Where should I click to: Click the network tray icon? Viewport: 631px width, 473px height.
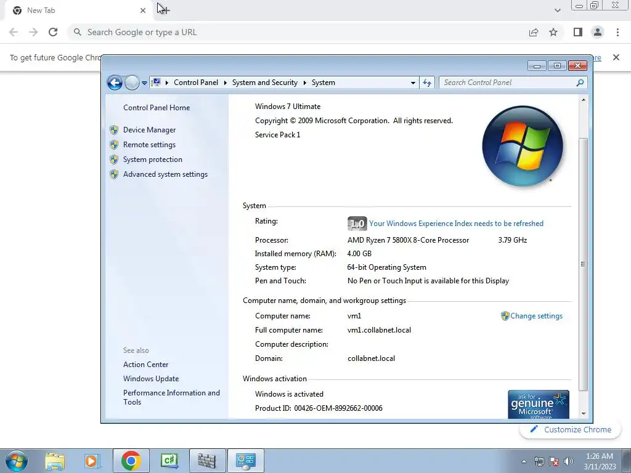(539, 461)
